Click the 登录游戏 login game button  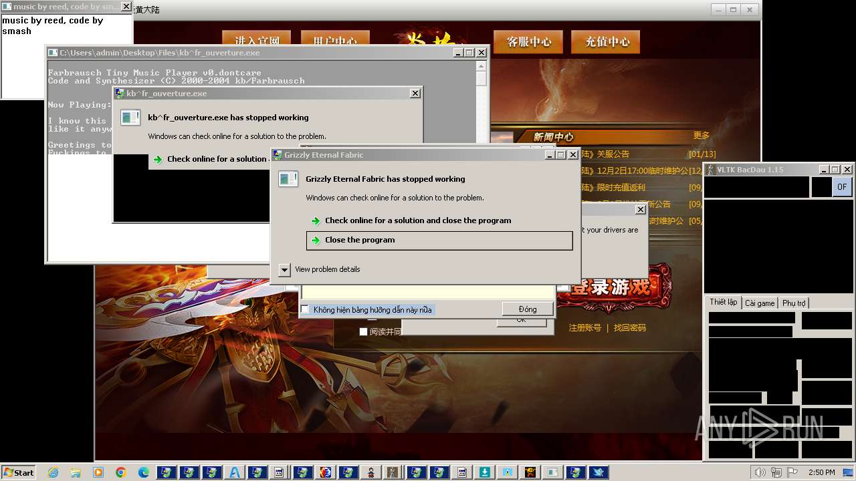tap(614, 287)
